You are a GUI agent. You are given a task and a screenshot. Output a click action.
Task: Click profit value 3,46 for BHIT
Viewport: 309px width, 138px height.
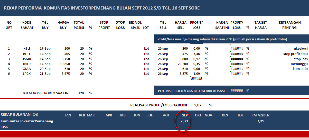tap(196, 54)
